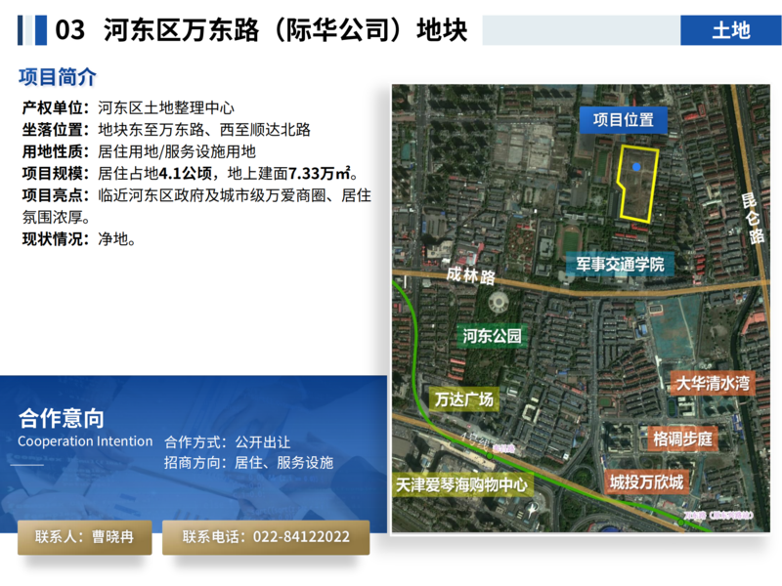The image size is (782, 586).
Task: Select the 产权单位 row text
Action: coord(128,107)
